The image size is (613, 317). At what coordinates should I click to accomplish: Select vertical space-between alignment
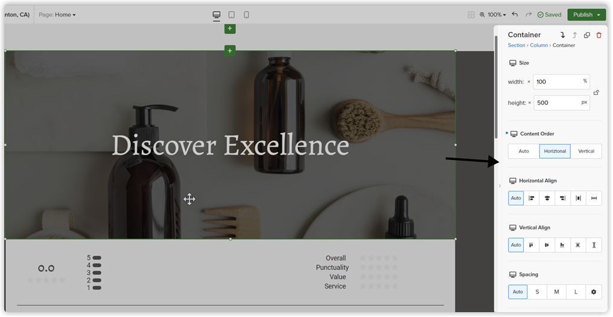pyautogui.click(x=594, y=245)
